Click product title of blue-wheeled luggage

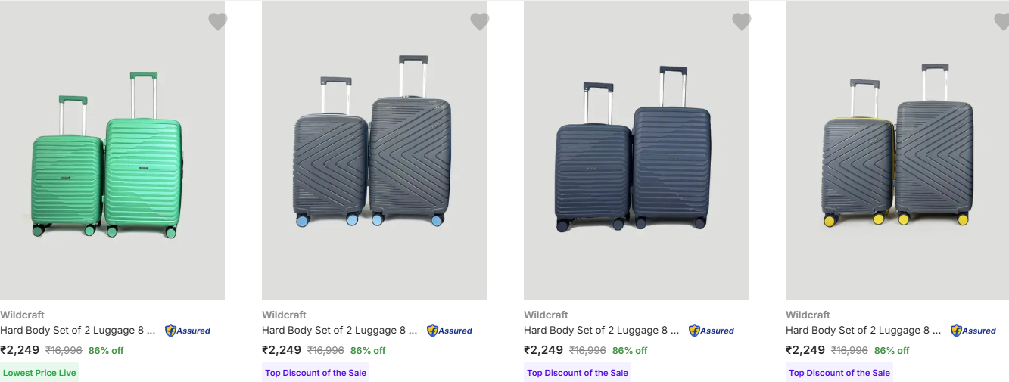(x=339, y=331)
